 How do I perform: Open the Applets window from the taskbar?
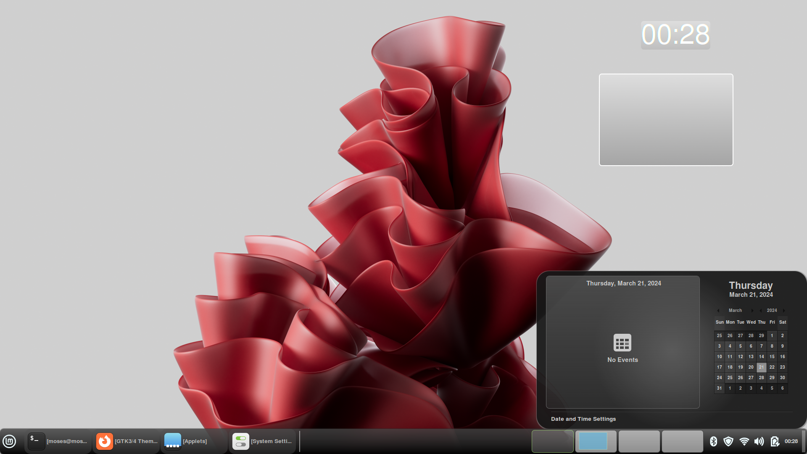pos(194,441)
